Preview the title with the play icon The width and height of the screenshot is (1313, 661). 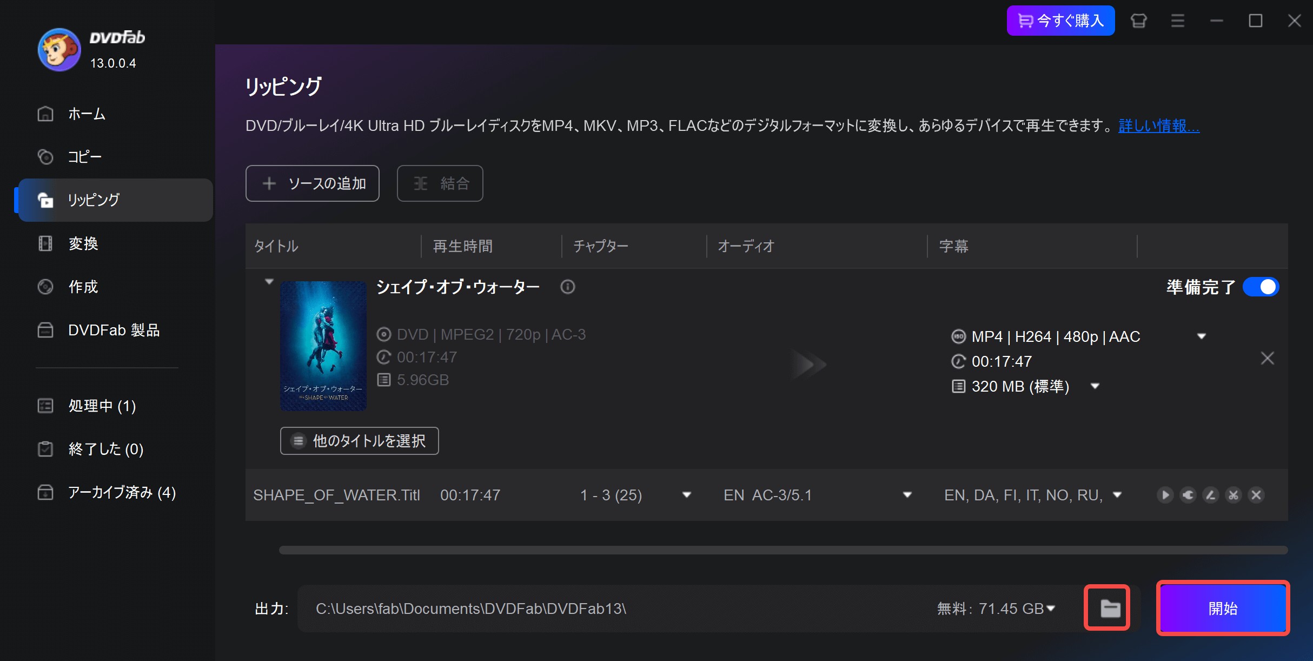[x=1165, y=495]
